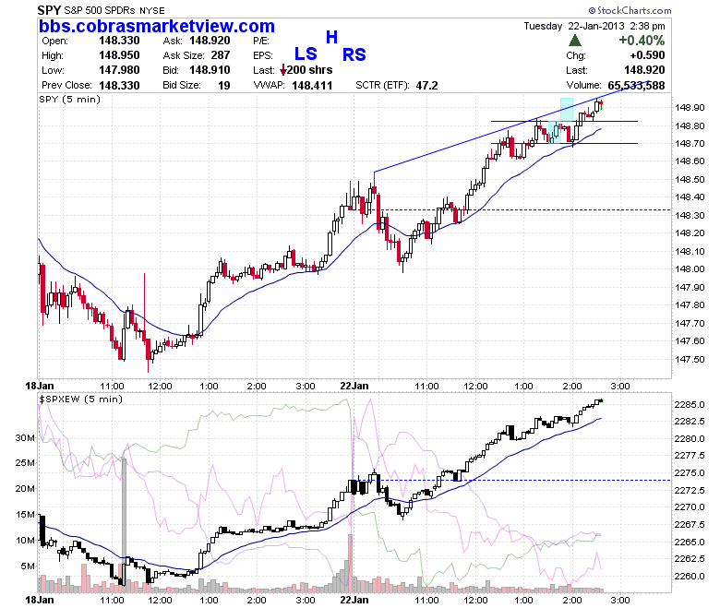Click the Ask price 148.920
This screenshot has width=720, height=608.
(x=210, y=41)
